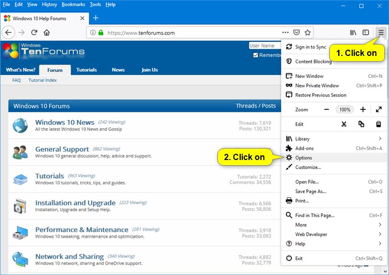This screenshot has width=389, height=275.
Task: Click the Paste clipboard icon
Action: (x=378, y=124)
